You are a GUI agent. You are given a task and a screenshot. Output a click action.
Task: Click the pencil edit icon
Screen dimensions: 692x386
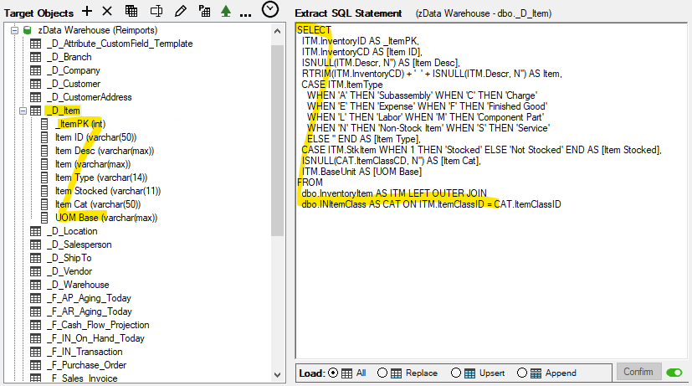[180, 11]
